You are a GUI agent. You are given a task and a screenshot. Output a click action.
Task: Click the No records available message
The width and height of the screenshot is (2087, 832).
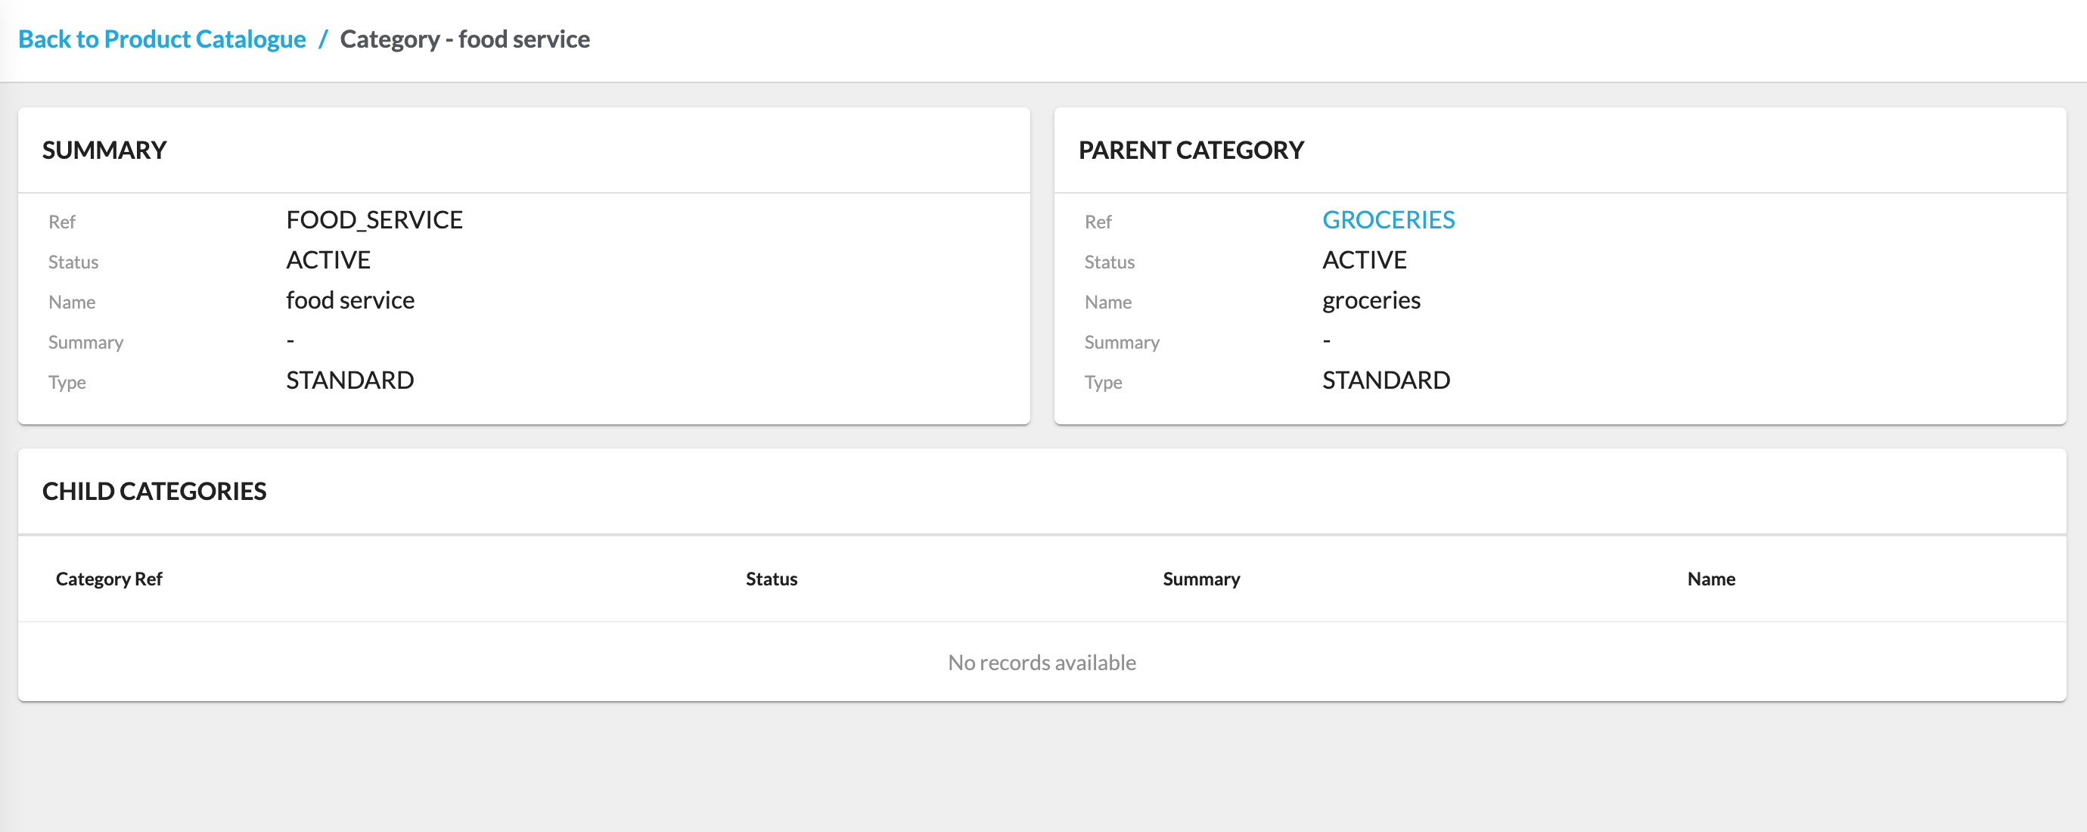1042,662
